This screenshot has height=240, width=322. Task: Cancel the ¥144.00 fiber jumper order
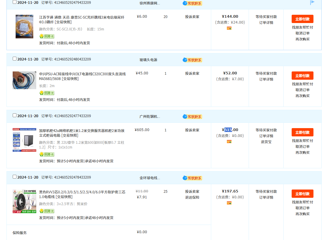[x=302, y=33]
